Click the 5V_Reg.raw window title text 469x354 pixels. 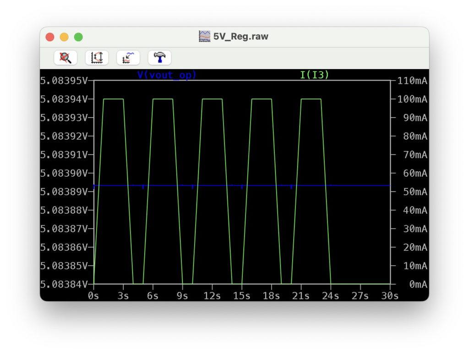241,37
